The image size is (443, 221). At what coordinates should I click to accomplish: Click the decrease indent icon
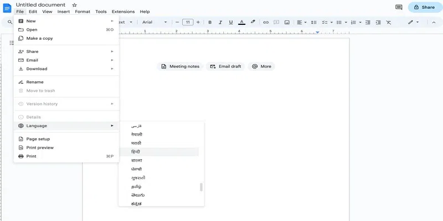pyautogui.click(x=368, y=22)
